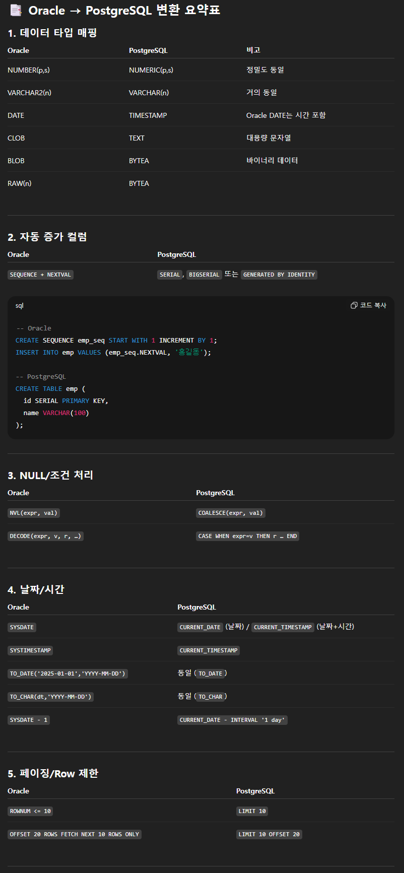
Task: Select heading 5. 페이징/Row 제한
Action: [53, 773]
